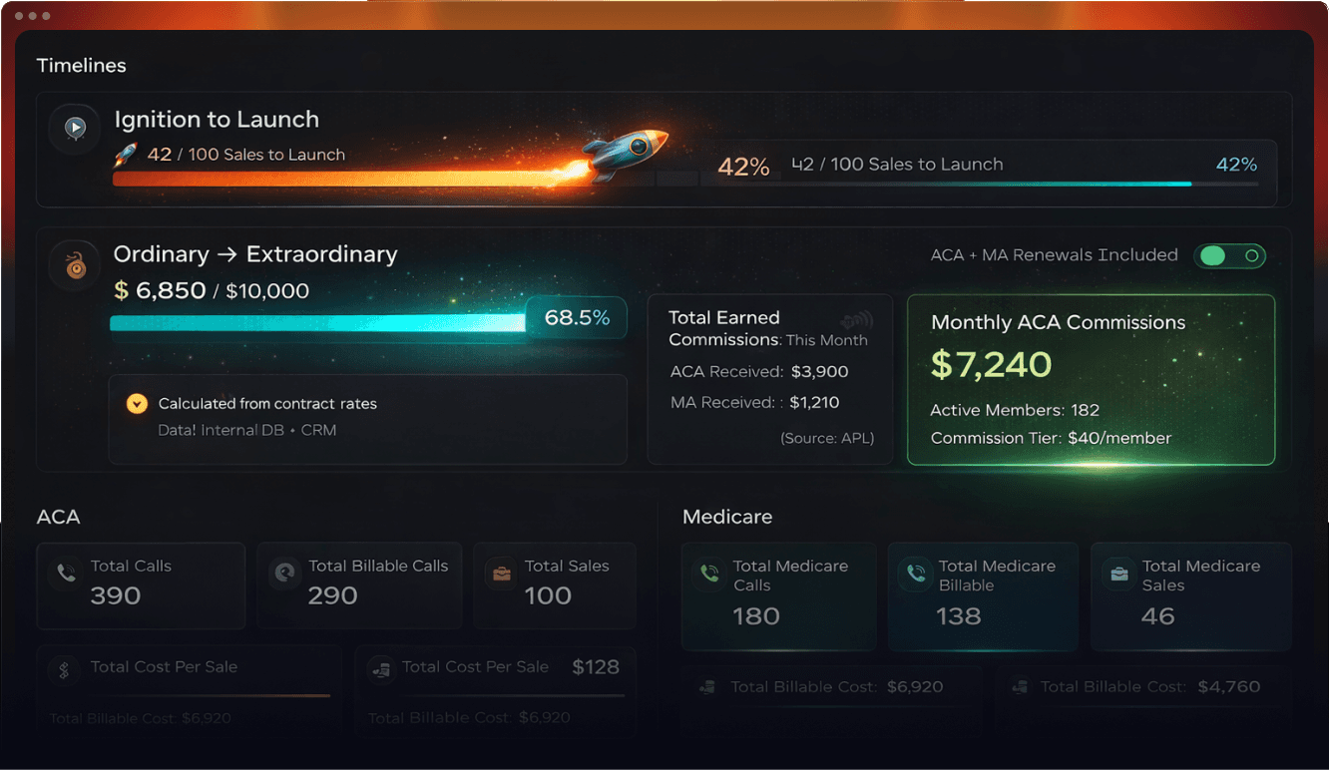
Task: Click the phone icon on Total Calls card
Action: coord(66,574)
